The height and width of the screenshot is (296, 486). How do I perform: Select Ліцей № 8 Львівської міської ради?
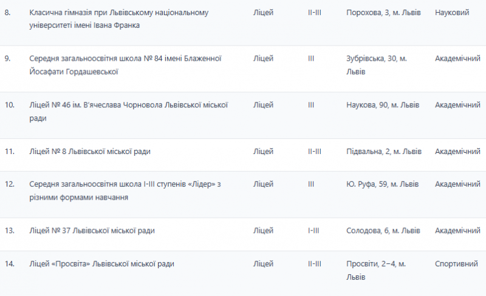click(x=89, y=151)
